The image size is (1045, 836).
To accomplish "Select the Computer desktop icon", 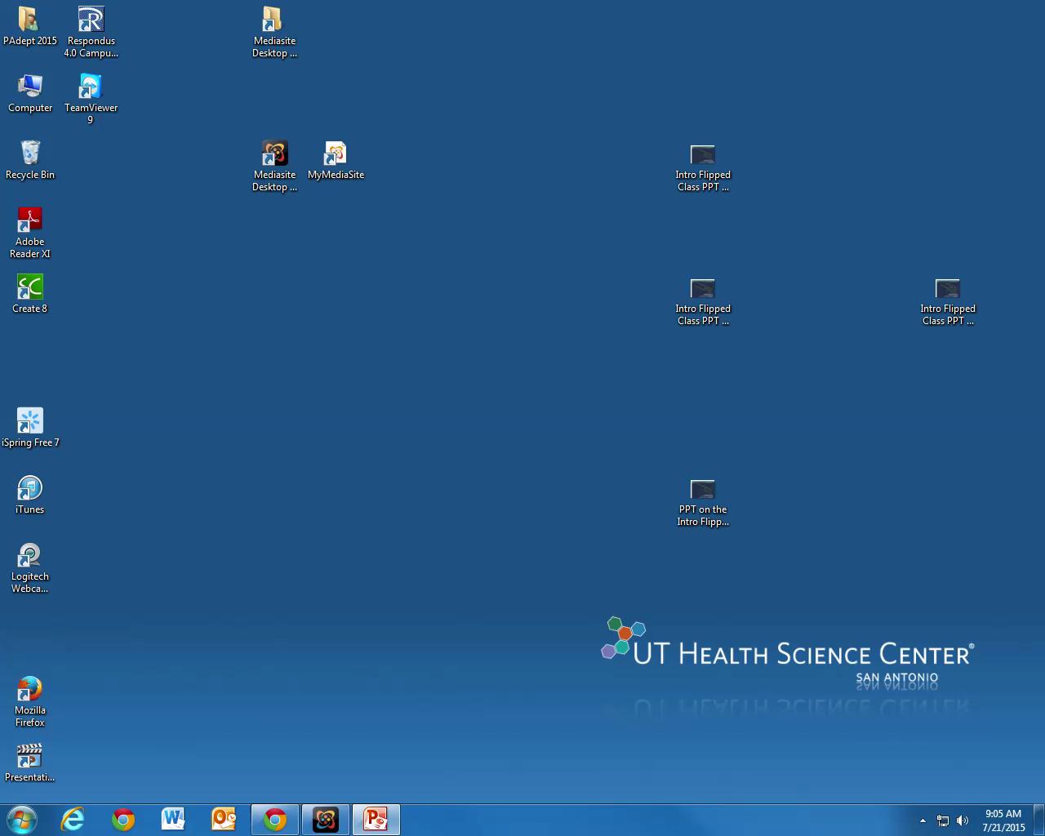I will [30, 87].
